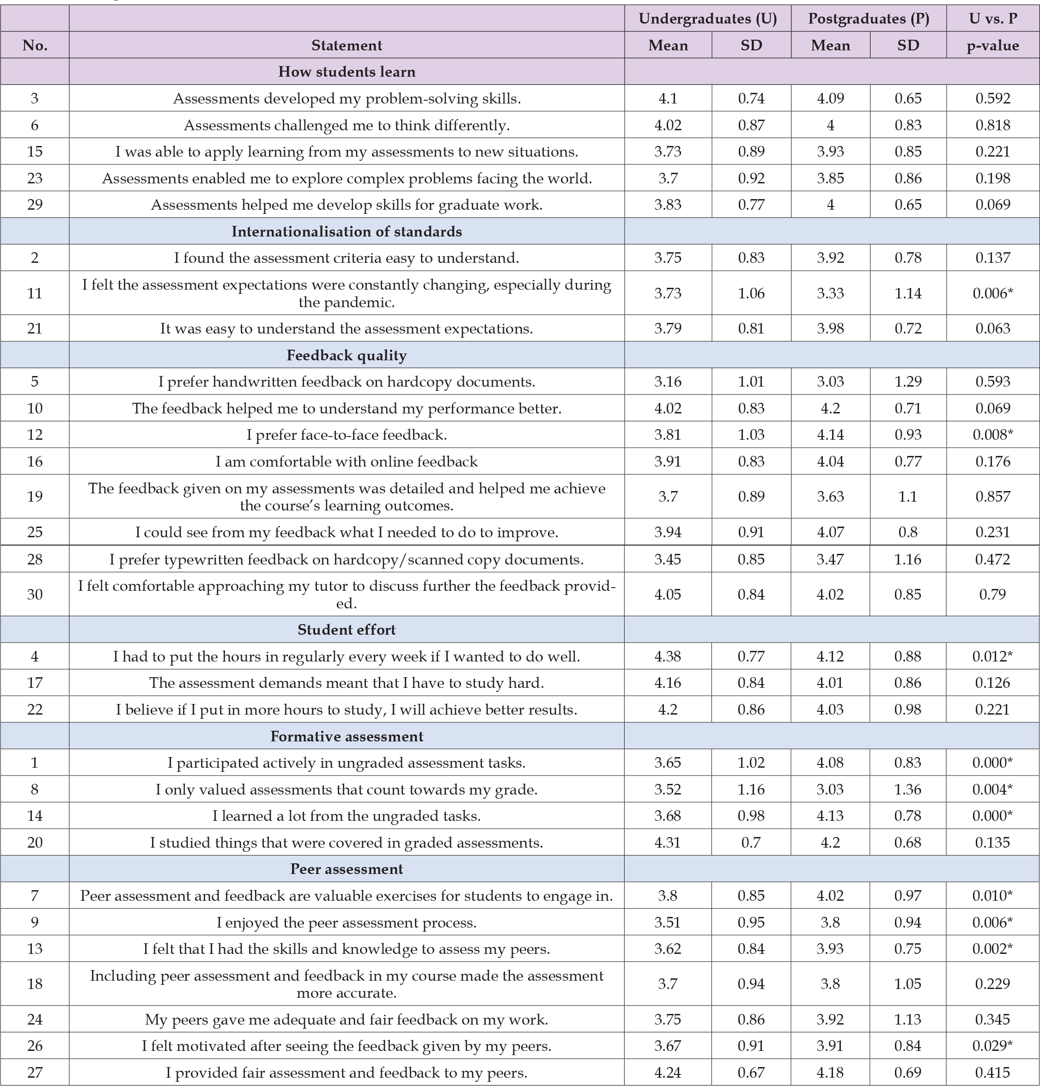Select the 'Statement' column header
Viewport: 1040px width, 1086px height.
(347, 45)
